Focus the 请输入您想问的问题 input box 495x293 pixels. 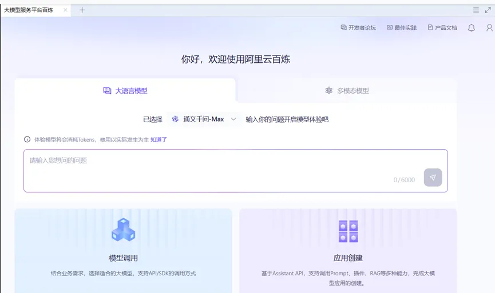[236, 170]
